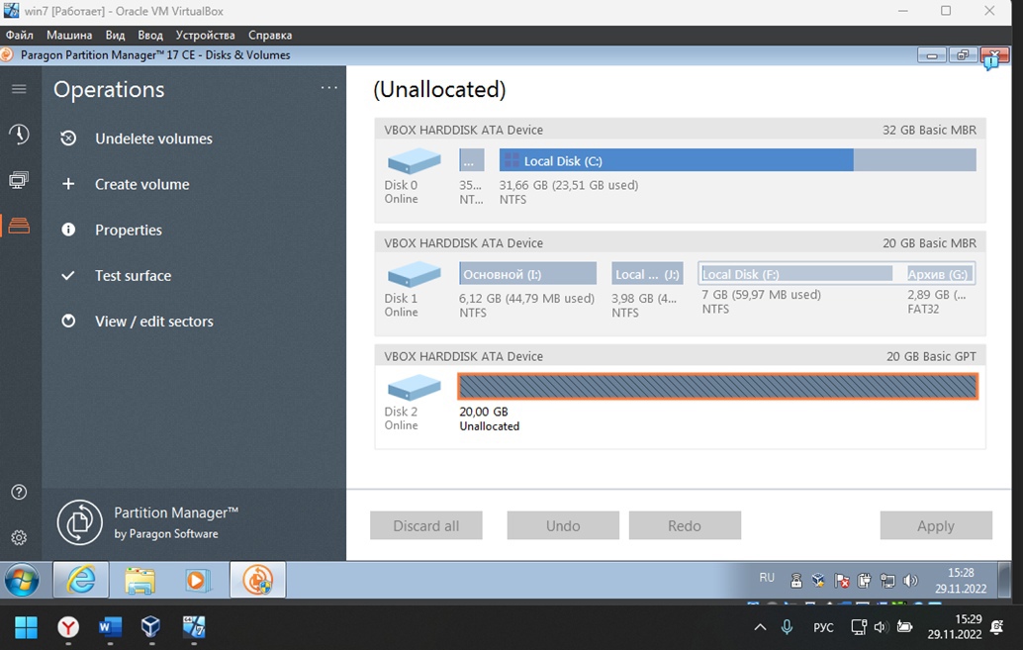
Task: Open the help question mark icon
Action: 19,492
